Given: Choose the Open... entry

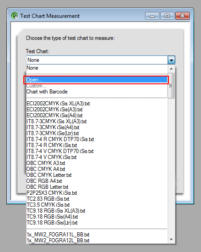Looking at the screenshot, I should pyautogui.click(x=97, y=80).
